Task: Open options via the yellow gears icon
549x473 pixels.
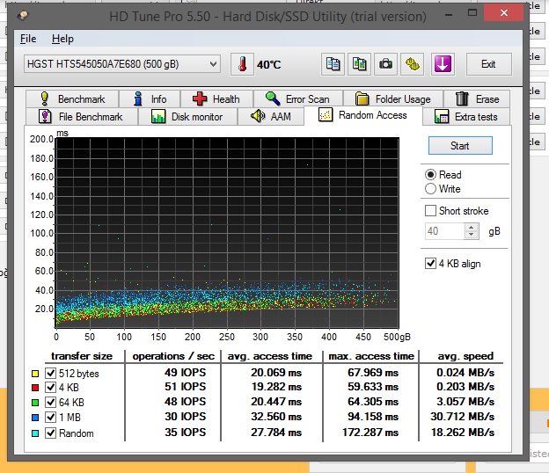Action: 412,64
